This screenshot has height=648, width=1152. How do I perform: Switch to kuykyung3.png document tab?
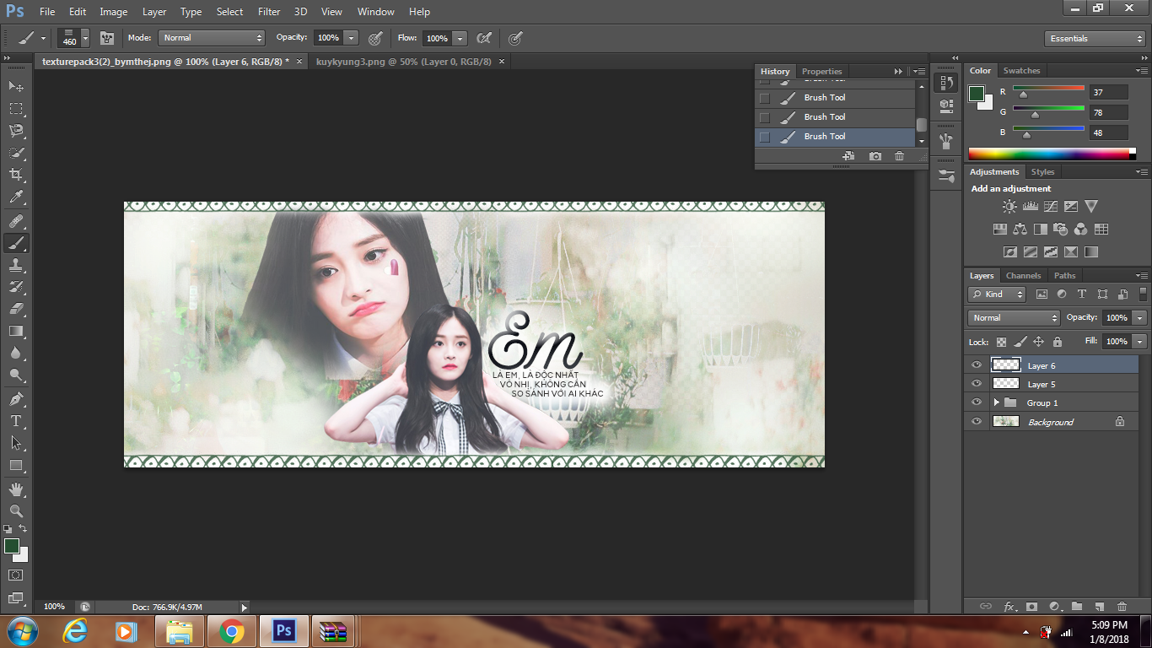[x=405, y=62]
